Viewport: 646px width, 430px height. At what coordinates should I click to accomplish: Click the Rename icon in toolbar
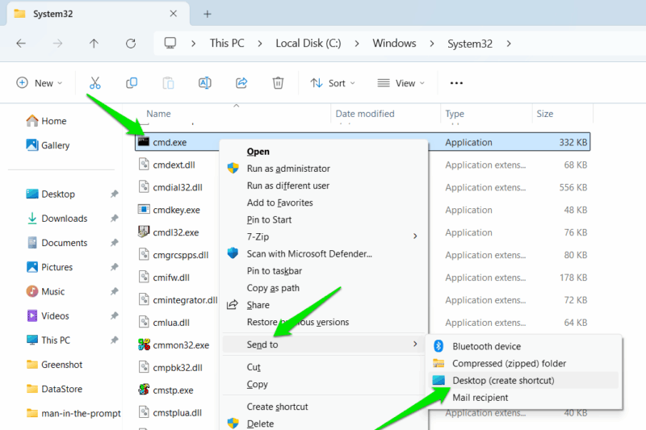pos(205,83)
